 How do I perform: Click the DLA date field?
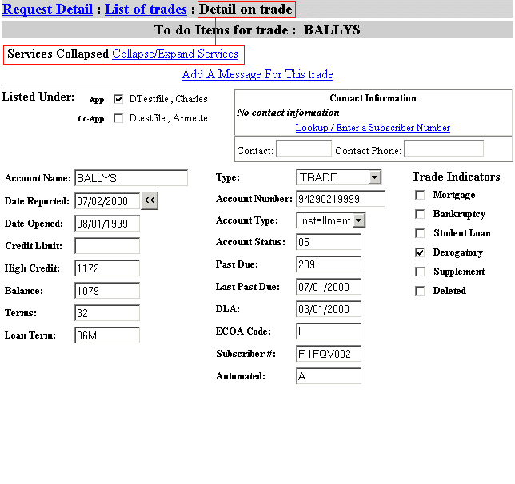coord(329,309)
